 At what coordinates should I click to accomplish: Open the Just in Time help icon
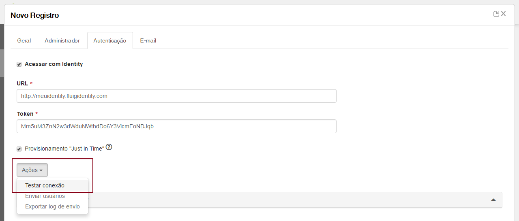point(109,147)
